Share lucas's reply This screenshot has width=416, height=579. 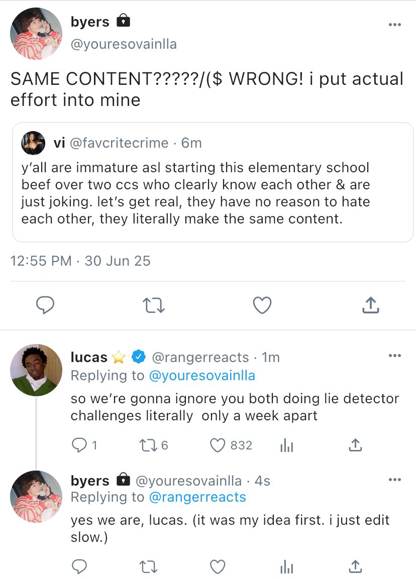[x=355, y=445]
